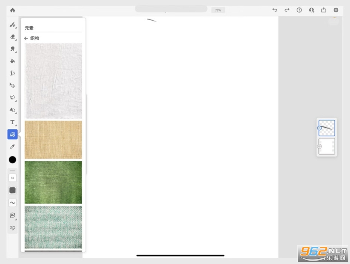Screen dimensions: 350x264
Task: Open the app Settings gear
Action: pos(336,10)
